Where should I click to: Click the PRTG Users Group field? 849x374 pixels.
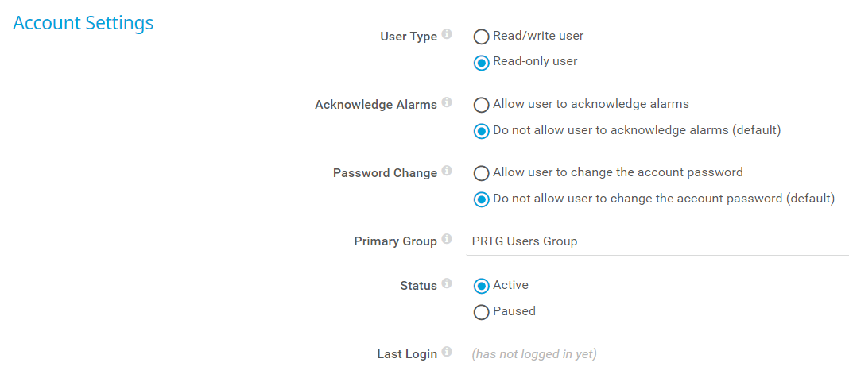pos(657,241)
